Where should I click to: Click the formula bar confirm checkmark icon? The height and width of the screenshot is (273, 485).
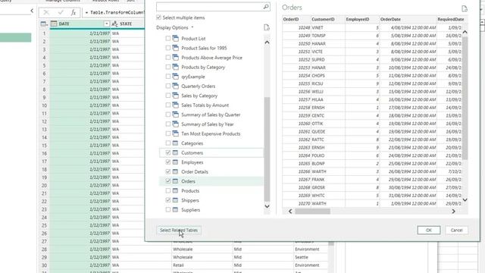point(61,12)
